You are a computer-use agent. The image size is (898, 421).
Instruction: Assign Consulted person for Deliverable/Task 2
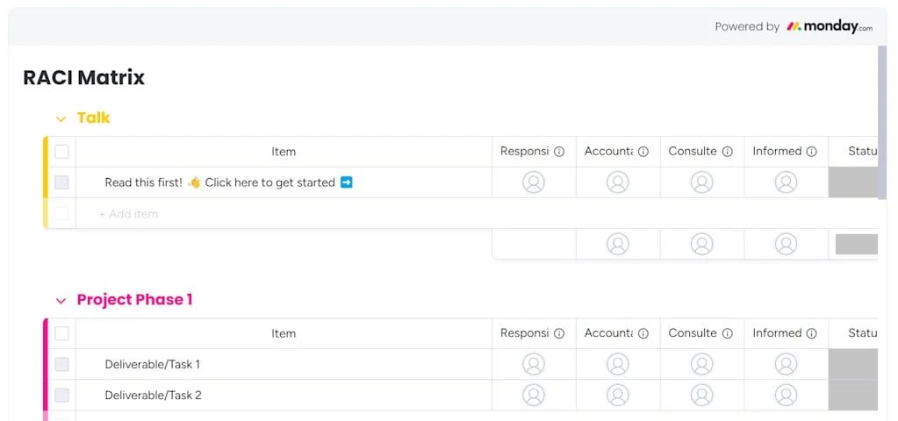pos(701,395)
